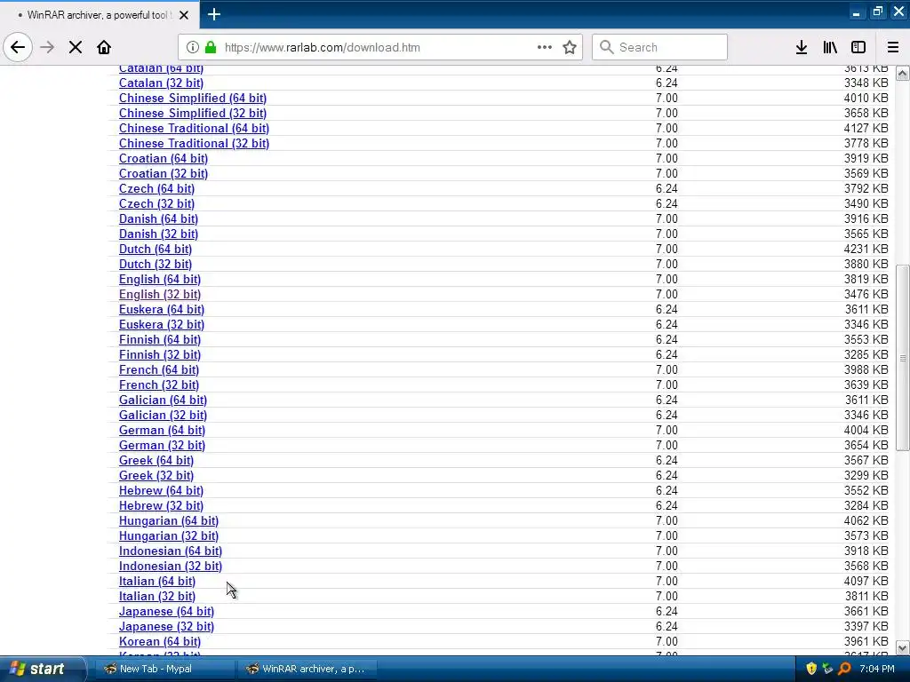Click the security shield tray icon

[811, 669]
